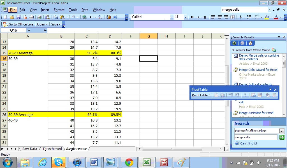
Task: Create a new blank workbook
Action: click(6, 17)
